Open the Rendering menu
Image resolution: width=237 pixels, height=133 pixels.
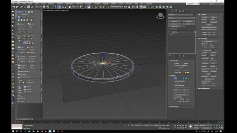point(79,4)
